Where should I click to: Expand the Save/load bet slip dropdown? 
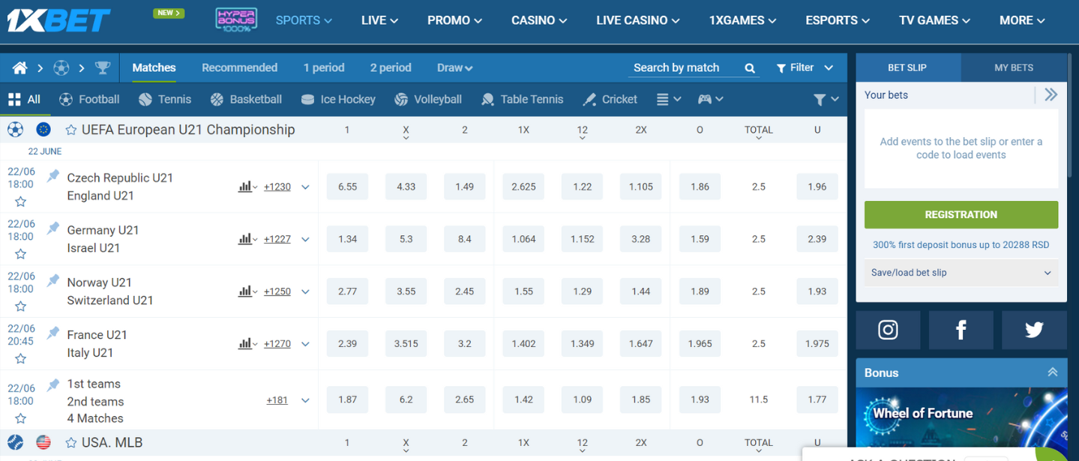(961, 273)
